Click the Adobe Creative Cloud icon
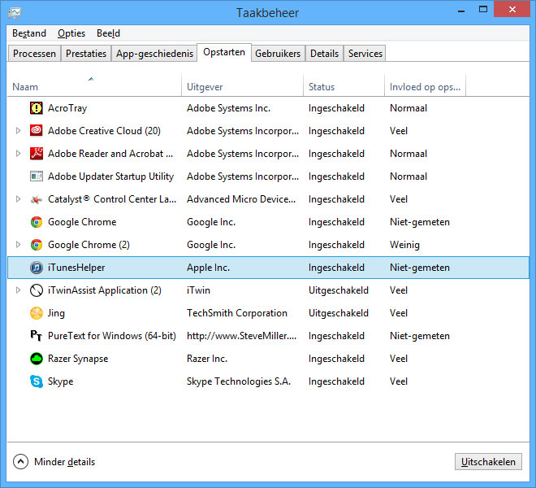536x488 pixels. pos(37,131)
